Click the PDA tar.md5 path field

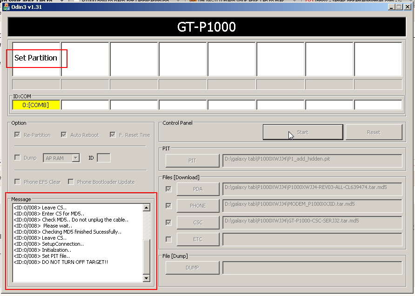coord(312,189)
